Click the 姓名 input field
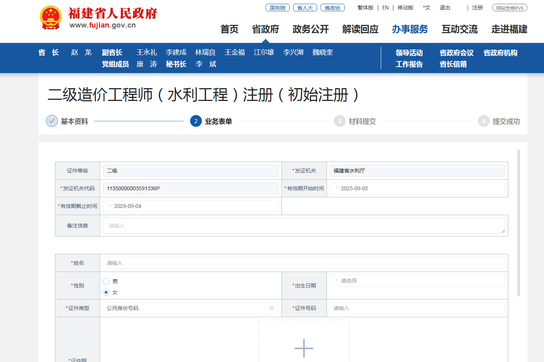This screenshot has height=362, width=544. 304,263
